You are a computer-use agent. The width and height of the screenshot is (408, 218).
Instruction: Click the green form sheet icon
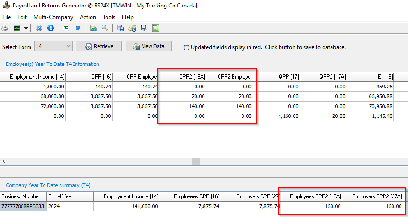tap(156, 28)
